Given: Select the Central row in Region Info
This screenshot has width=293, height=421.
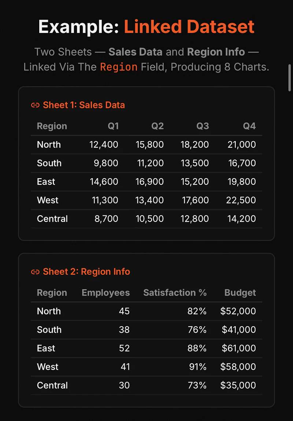Looking at the screenshot, I should point(146,385).
